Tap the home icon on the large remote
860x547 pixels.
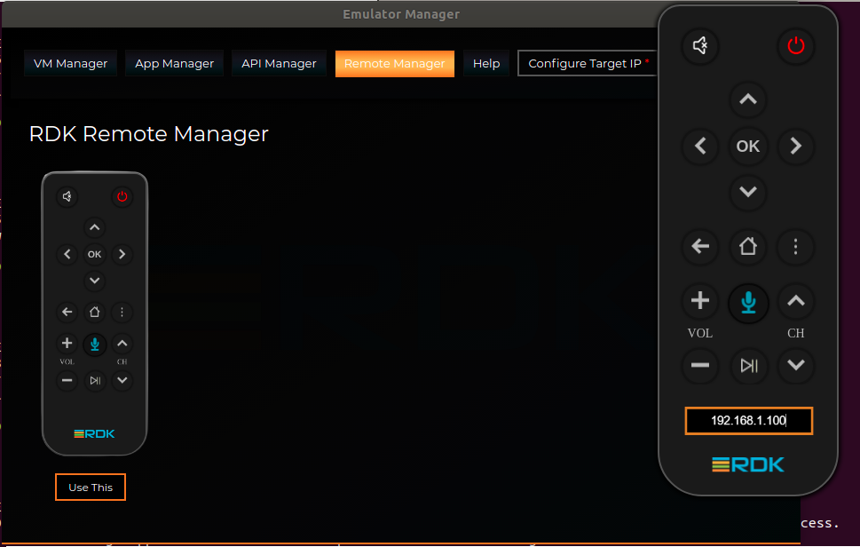point(748,247)
